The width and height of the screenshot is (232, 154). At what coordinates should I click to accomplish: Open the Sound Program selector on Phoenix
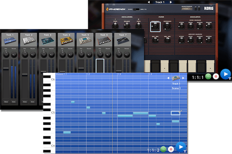click(188, 8)
